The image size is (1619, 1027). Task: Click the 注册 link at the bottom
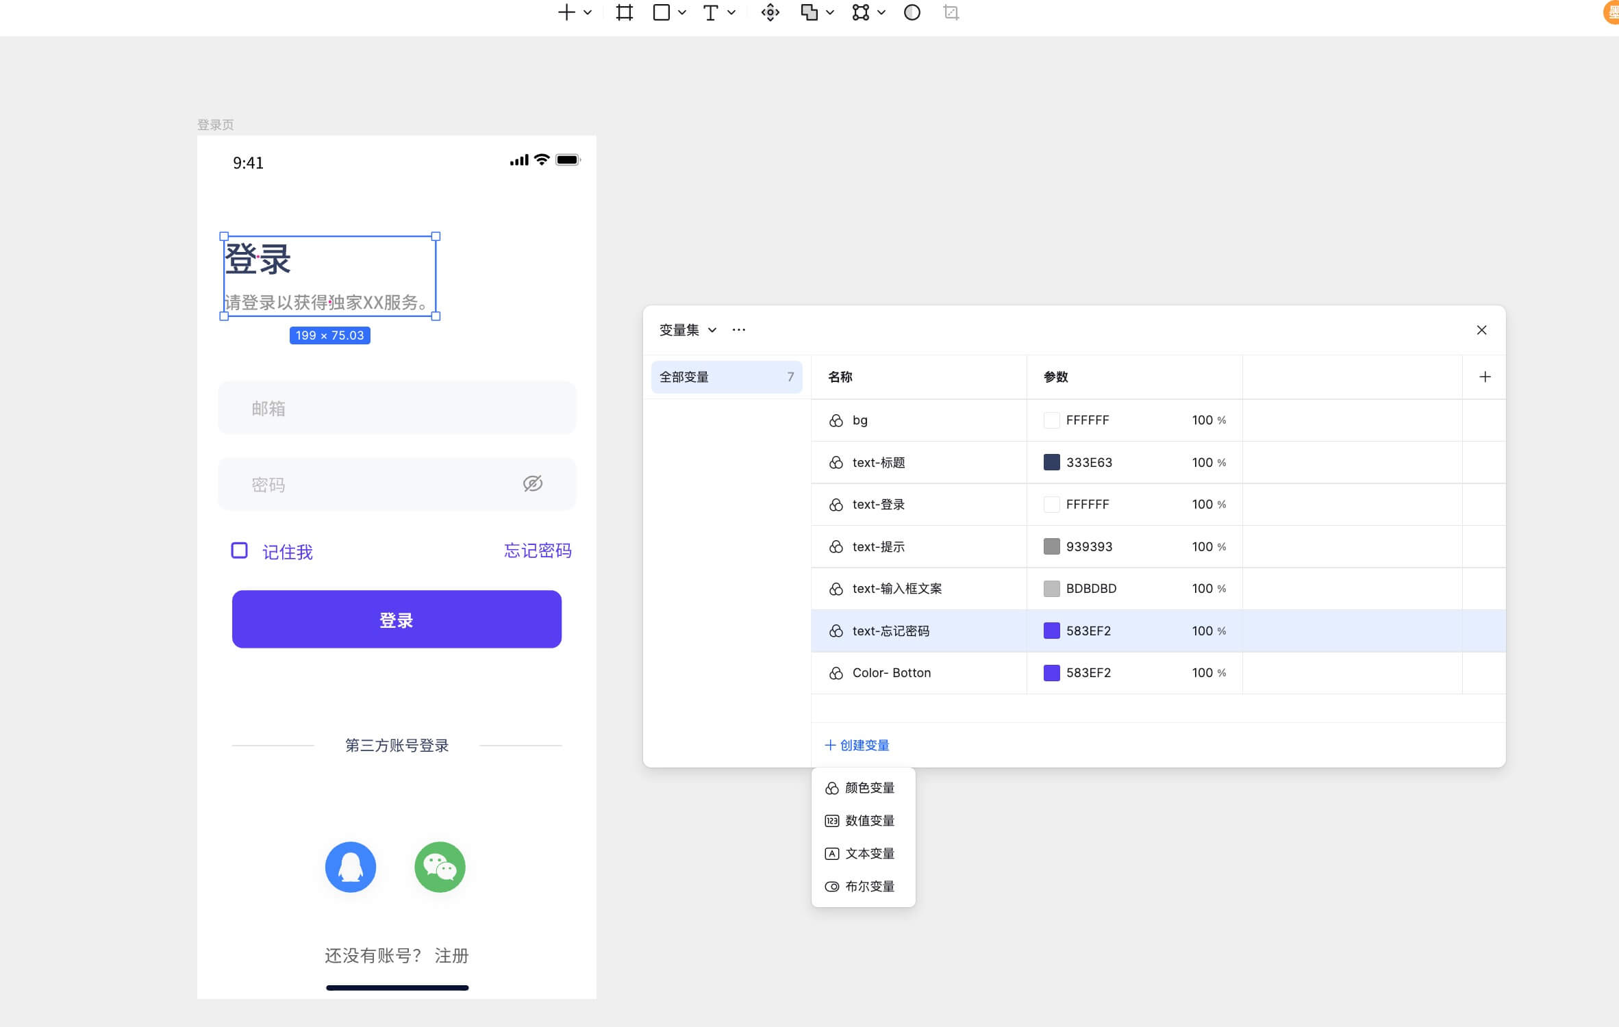[x=450, y=956]
